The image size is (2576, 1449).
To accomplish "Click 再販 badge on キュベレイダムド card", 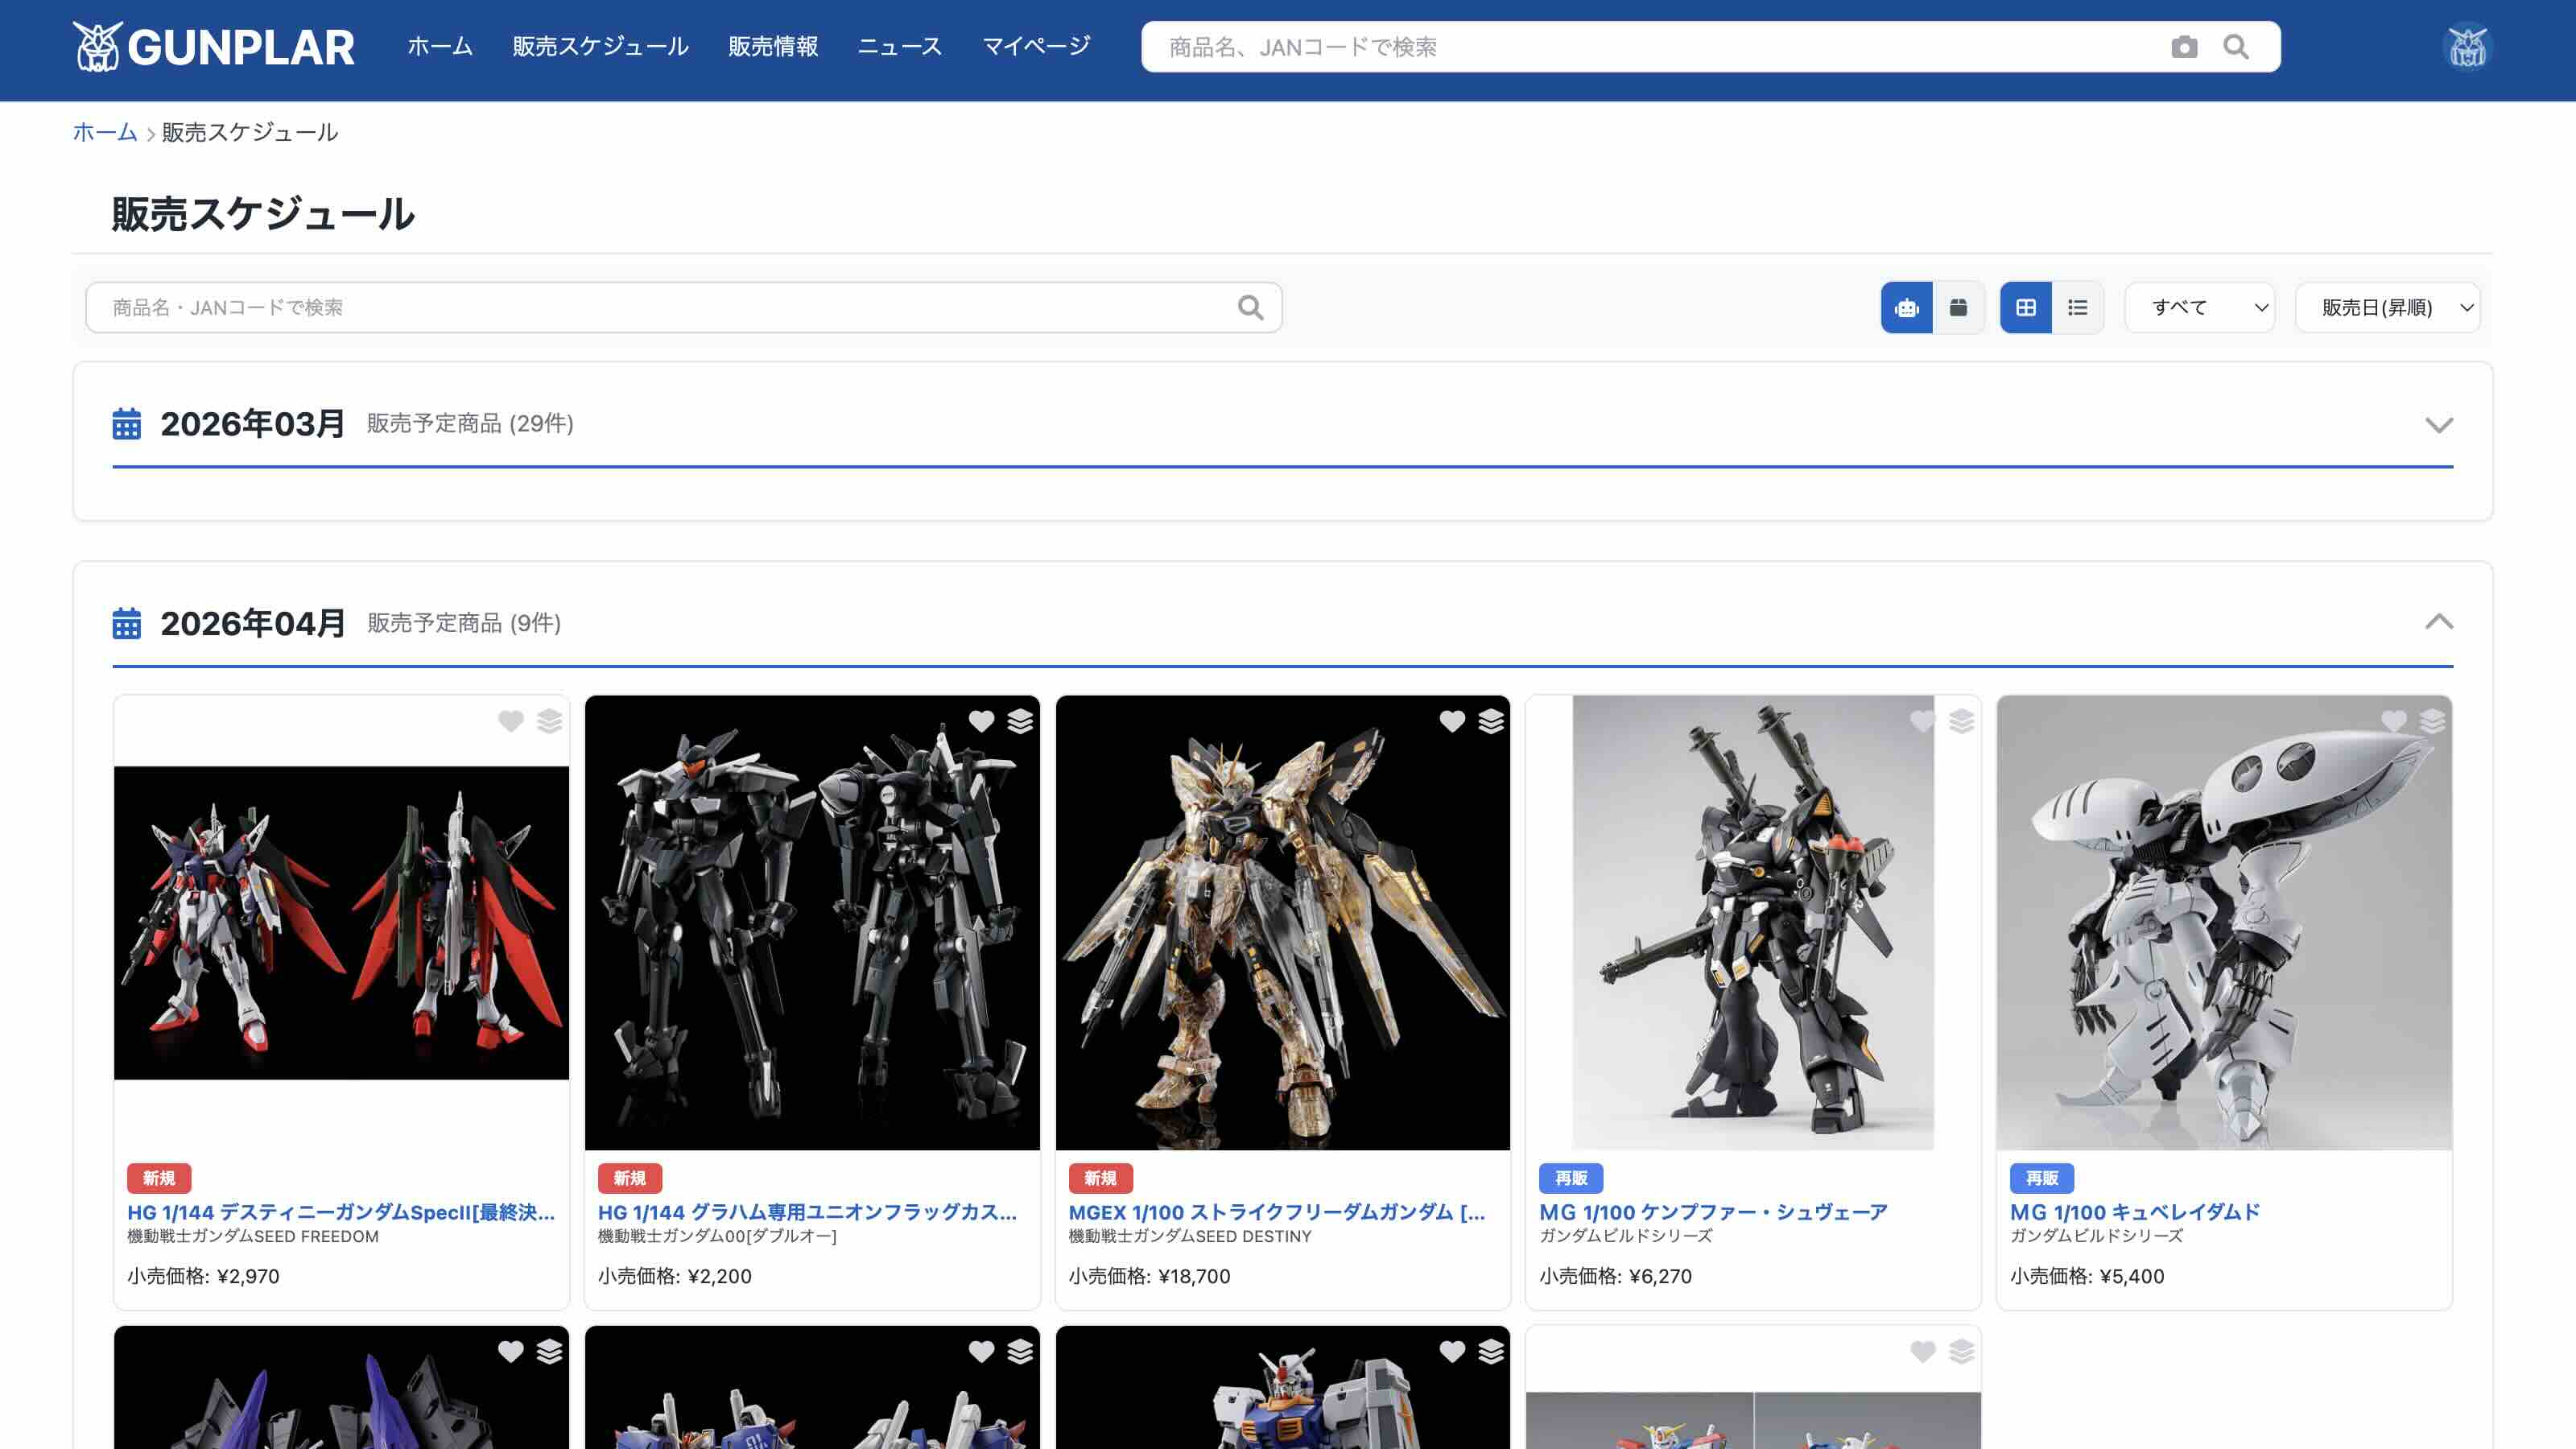I will [2042, 1178].
